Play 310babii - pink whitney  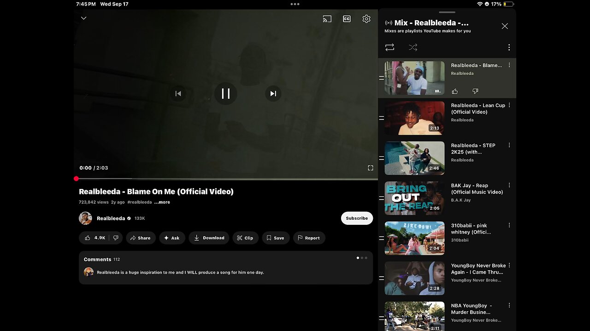pyautogui.click(x=471, y=229)
